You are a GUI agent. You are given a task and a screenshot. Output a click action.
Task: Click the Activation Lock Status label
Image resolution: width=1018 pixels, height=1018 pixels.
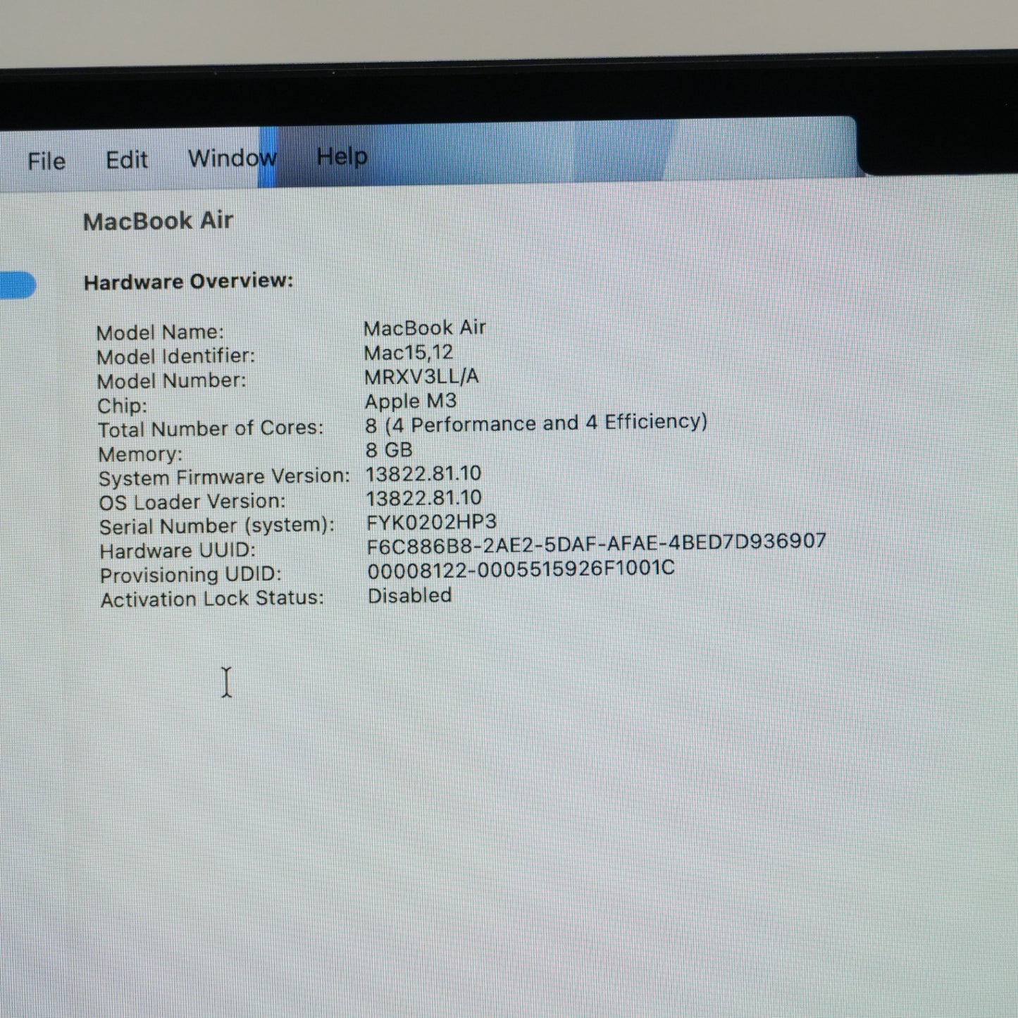click(x=212, y=600)
